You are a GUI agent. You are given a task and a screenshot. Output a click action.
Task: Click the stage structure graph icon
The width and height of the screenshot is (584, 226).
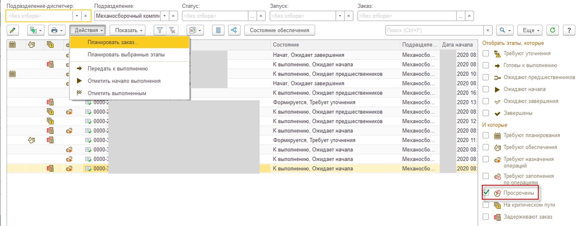(x=234, y=31)
